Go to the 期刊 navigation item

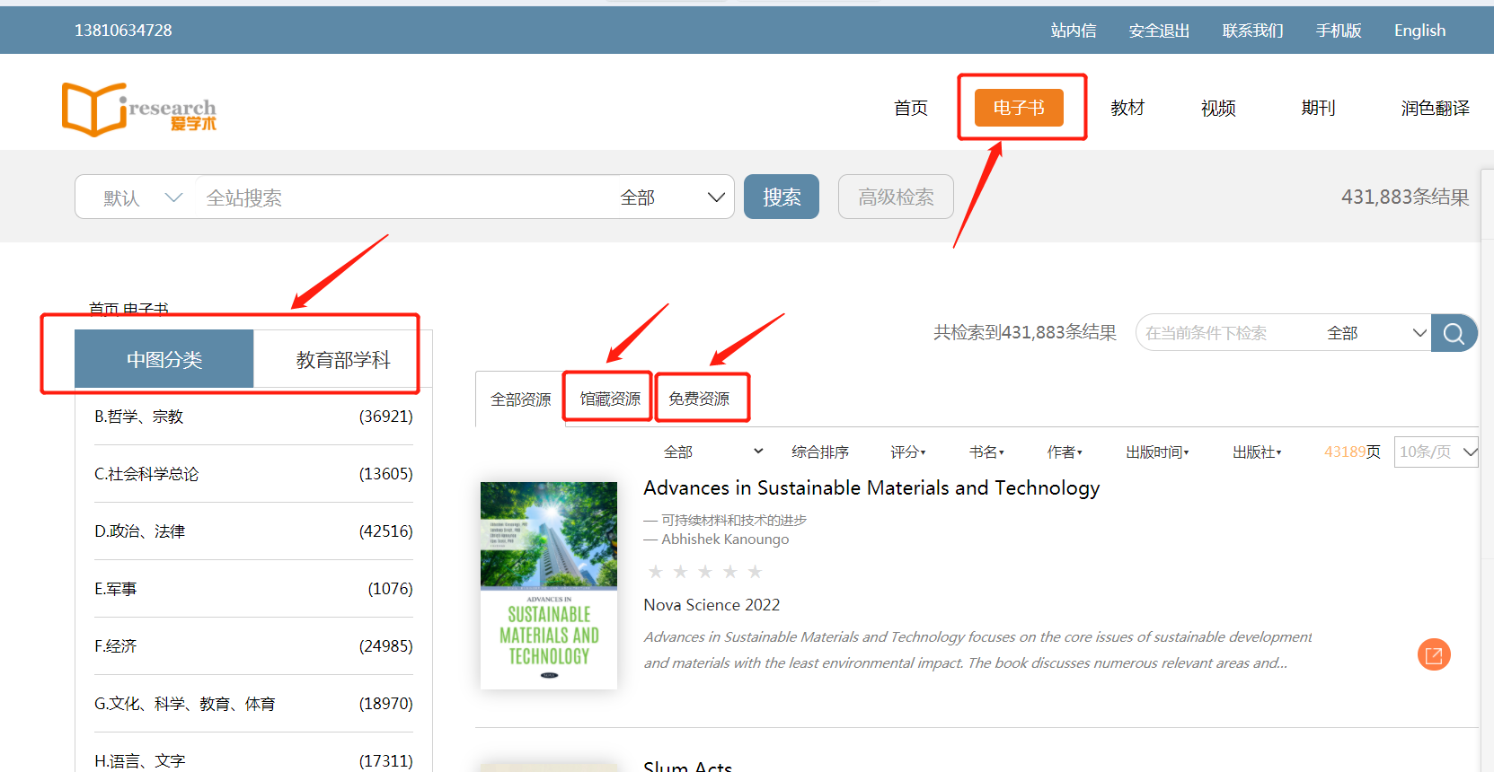[x=1317, y=108]
